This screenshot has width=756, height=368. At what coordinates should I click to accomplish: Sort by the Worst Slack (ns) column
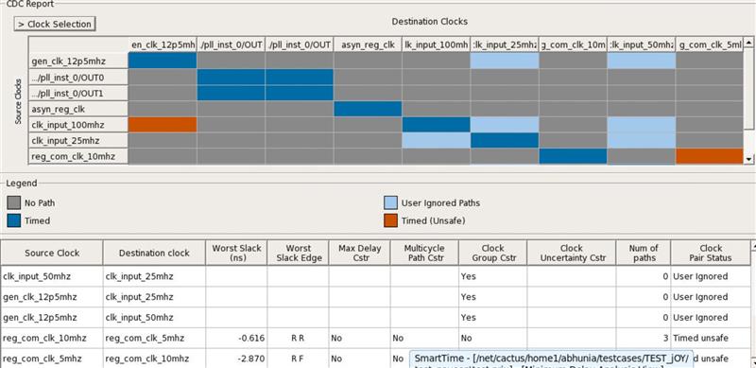pos(236,254)
